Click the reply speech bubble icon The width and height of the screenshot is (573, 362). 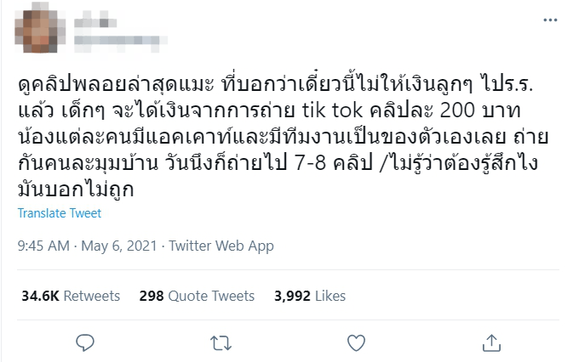click(84, 342)
